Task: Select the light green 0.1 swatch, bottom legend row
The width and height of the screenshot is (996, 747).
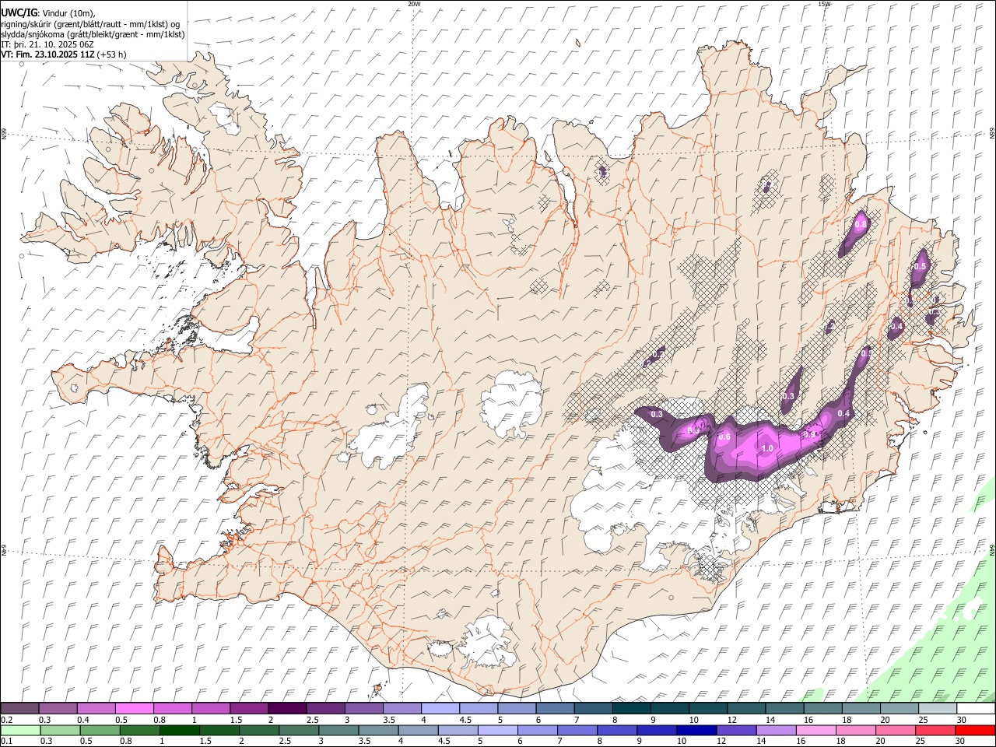Action: (20, 731)
